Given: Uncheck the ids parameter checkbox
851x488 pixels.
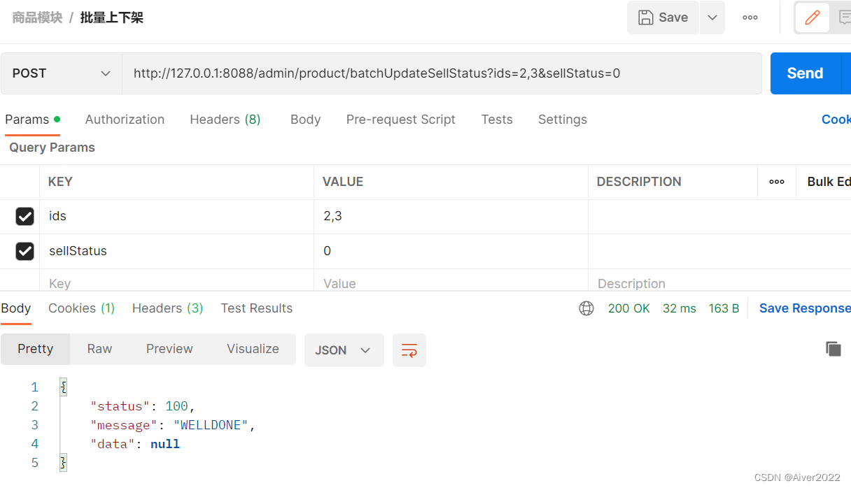Looking at the screenshot, I should coord(24,216).
